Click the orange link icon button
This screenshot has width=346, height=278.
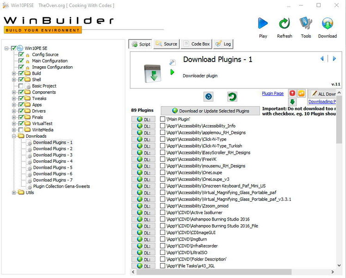point(301,93)
